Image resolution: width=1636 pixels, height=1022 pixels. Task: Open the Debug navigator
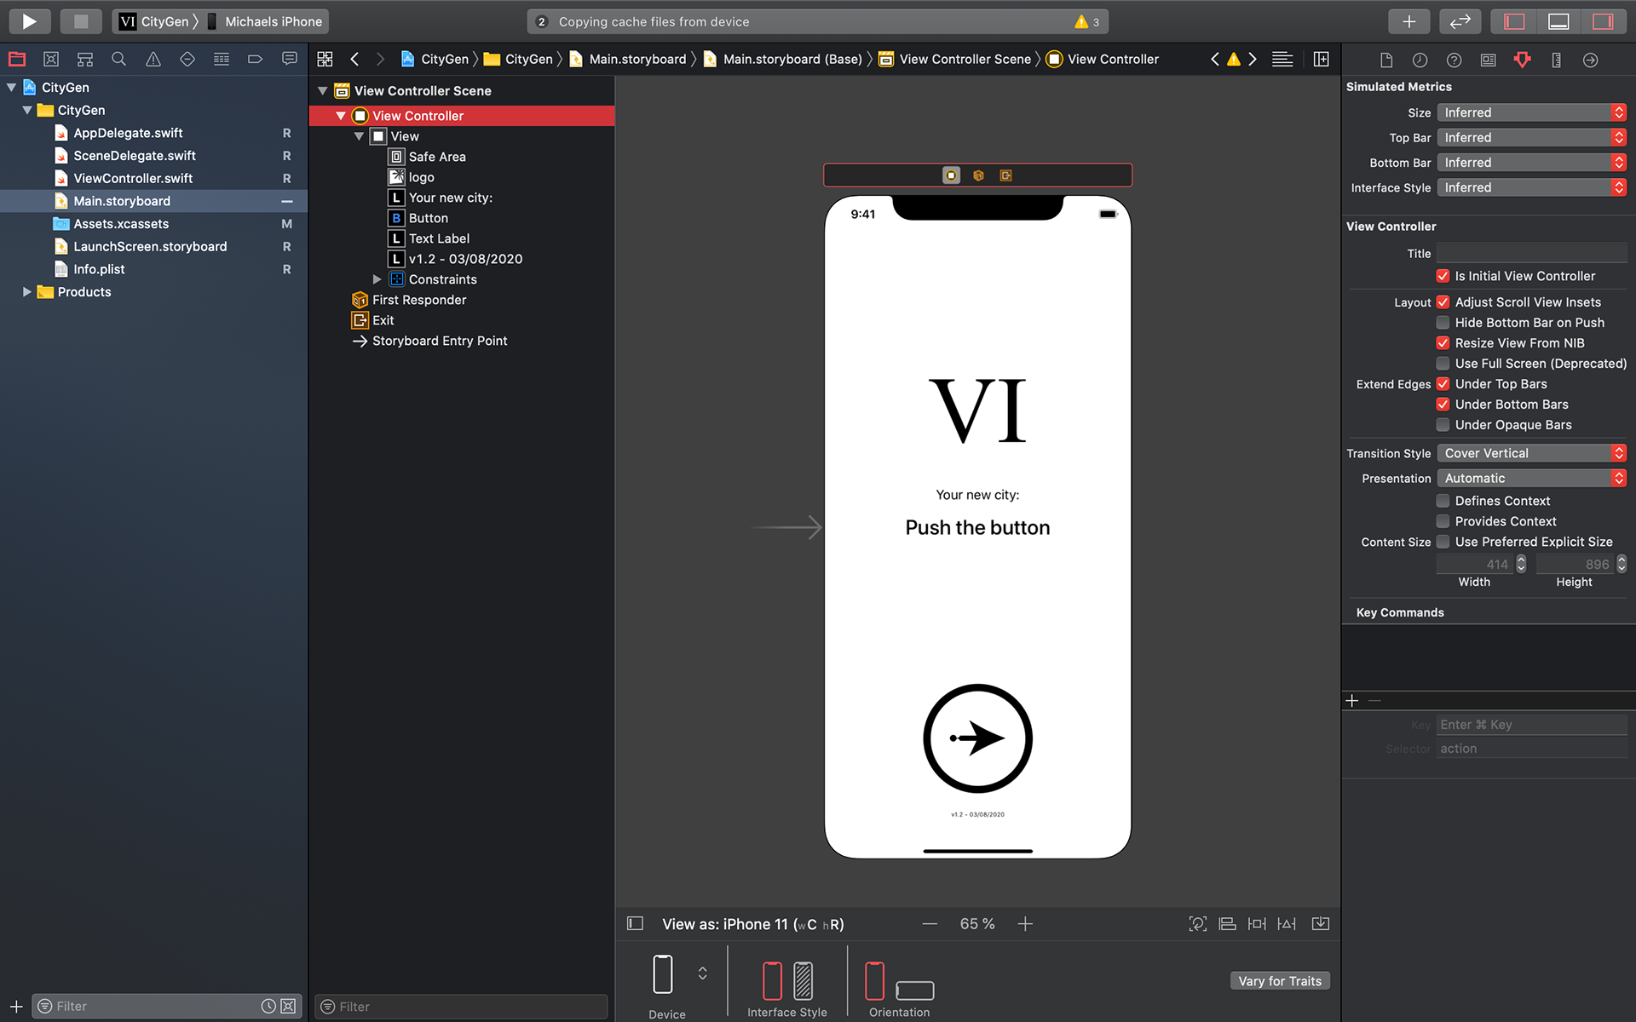(222, 59)
